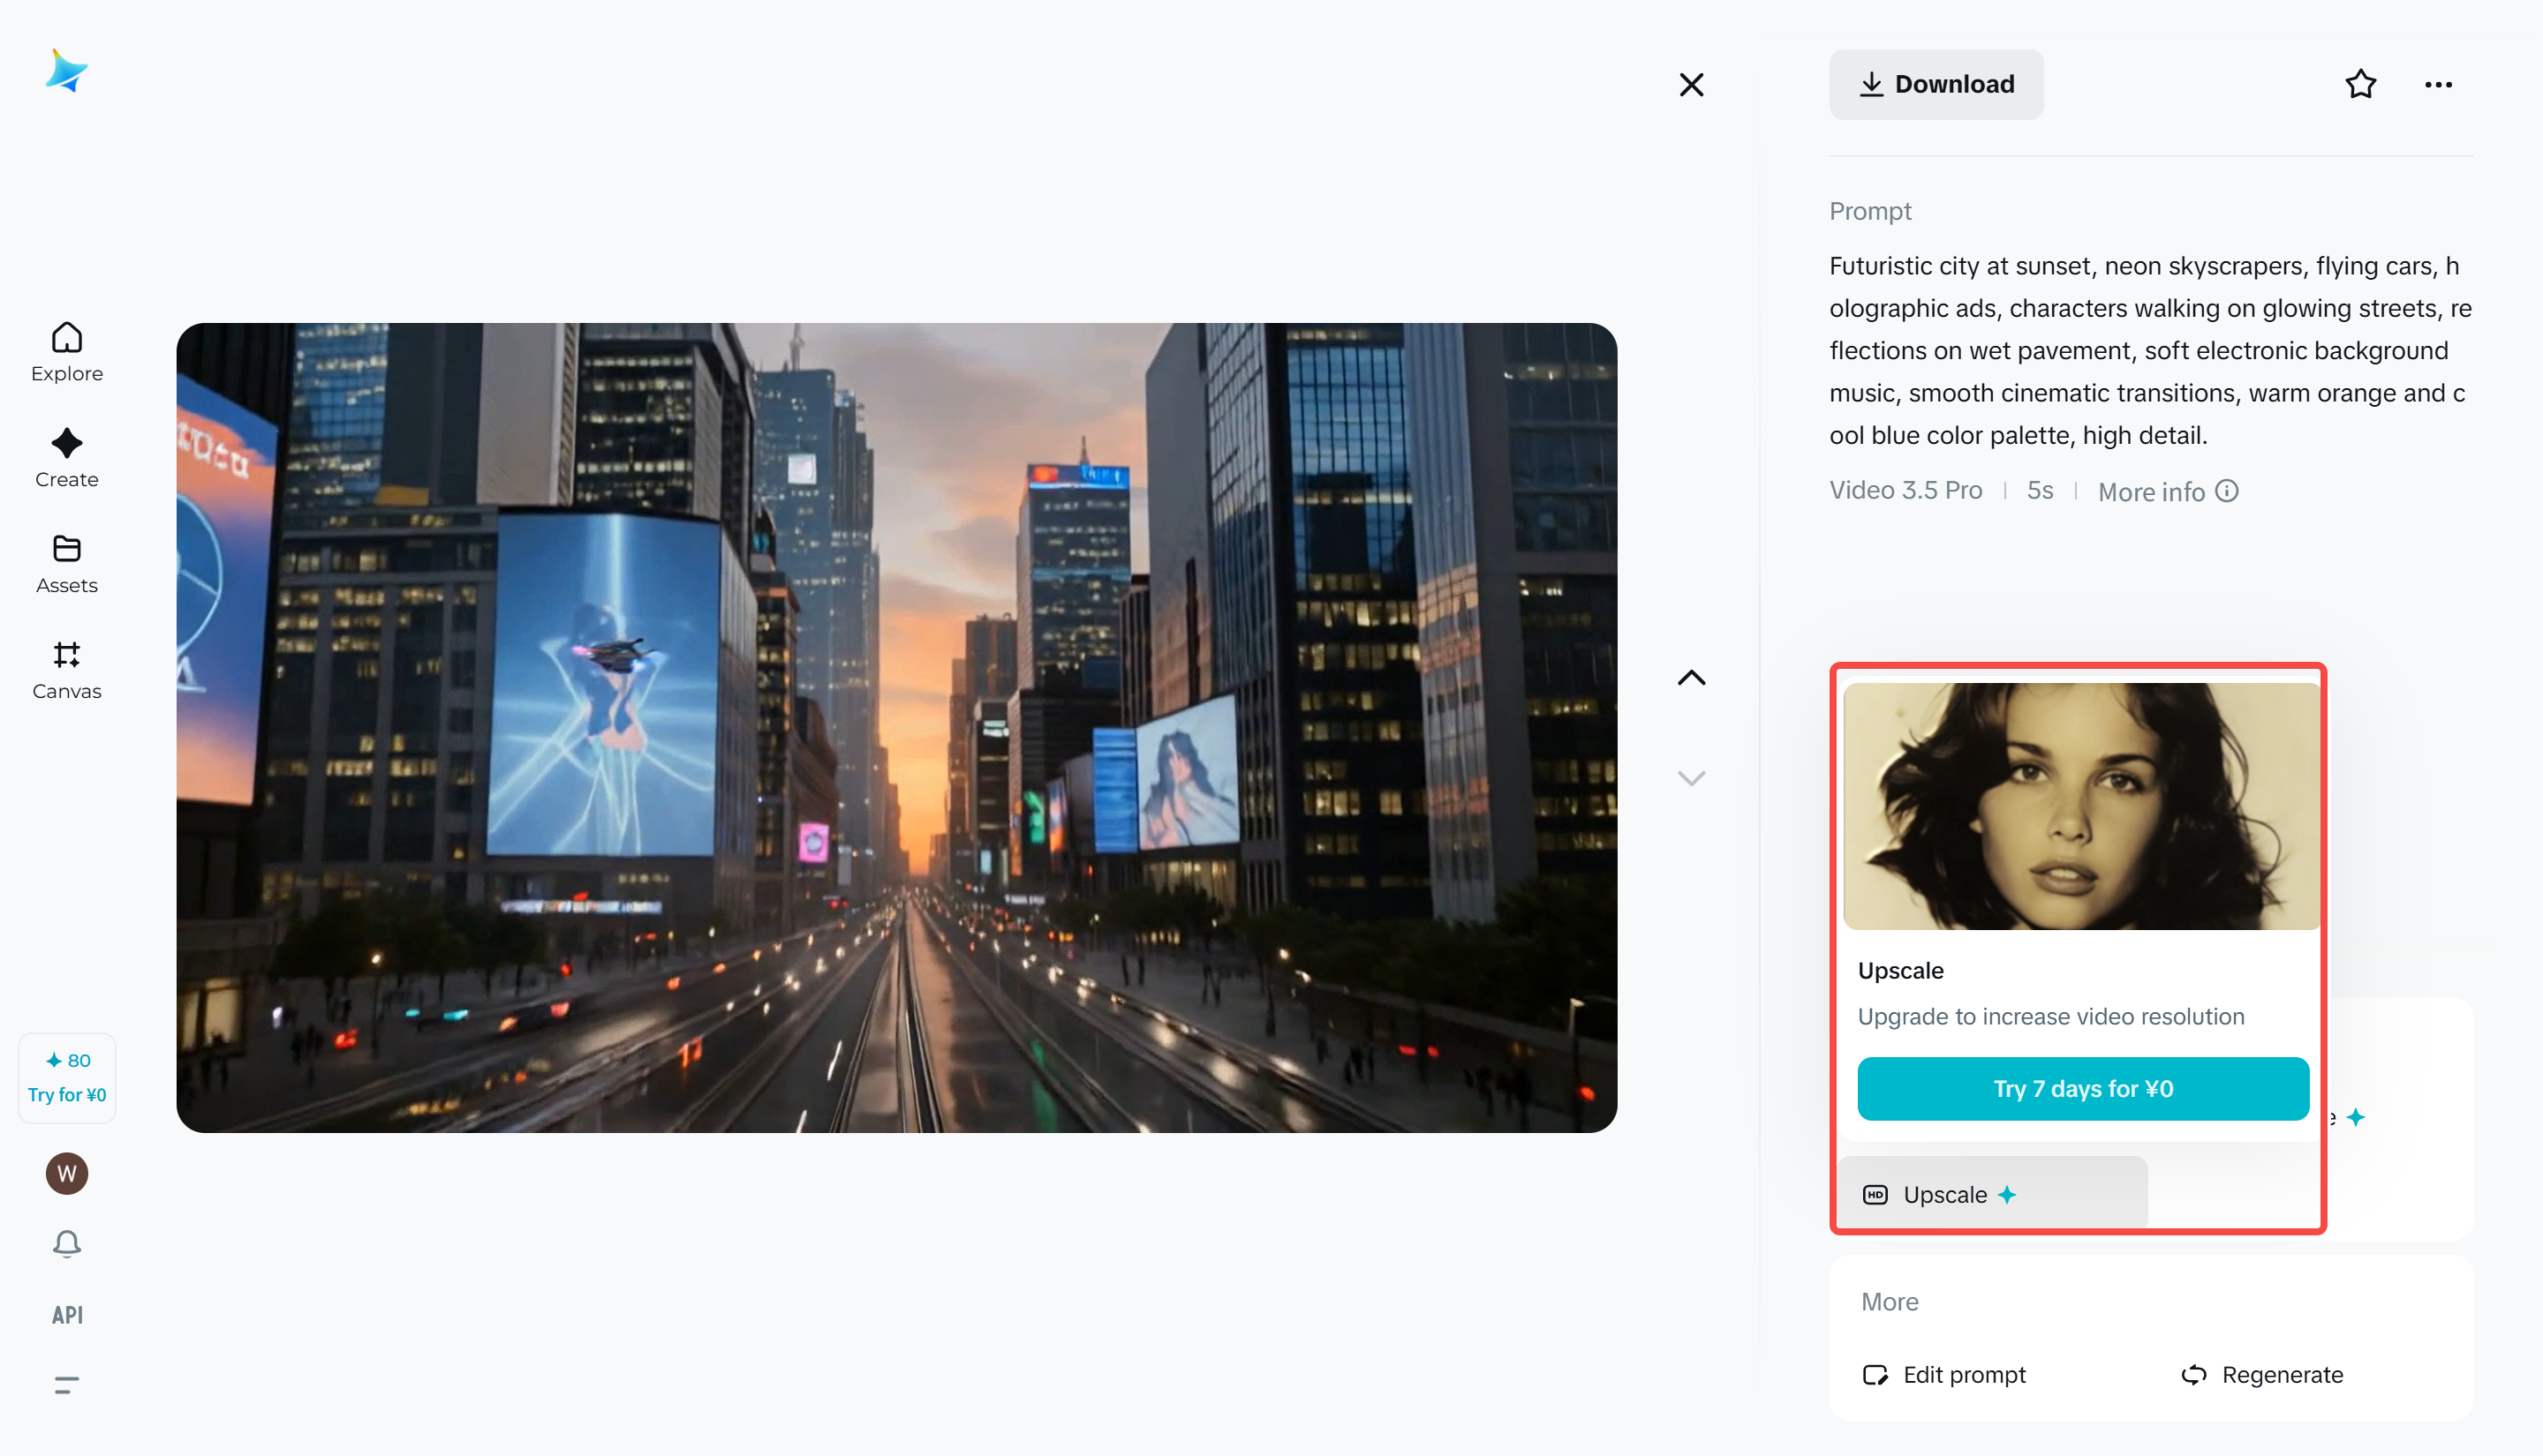Navigate to next video with down chevron

(1691, 777)
